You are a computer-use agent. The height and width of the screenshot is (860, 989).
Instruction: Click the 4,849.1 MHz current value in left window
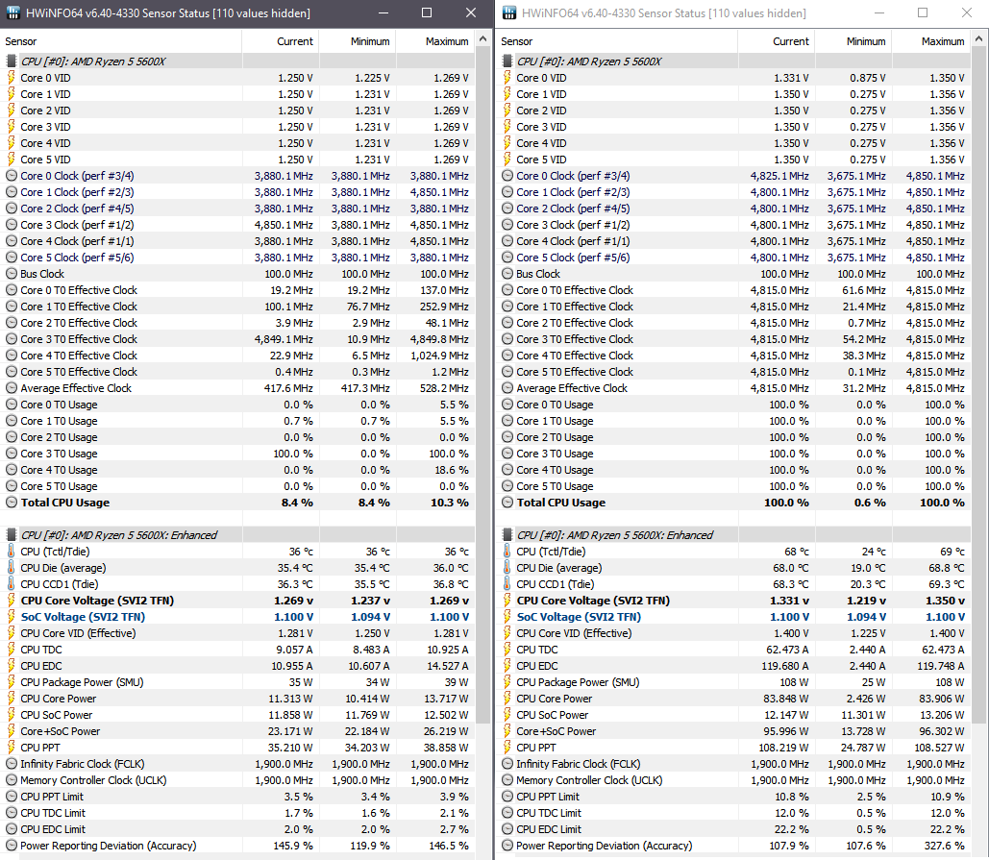click(x=284, y=339)
